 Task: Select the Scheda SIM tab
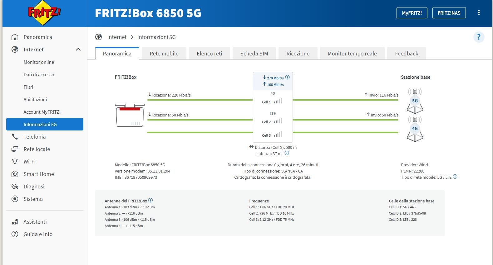254,54
